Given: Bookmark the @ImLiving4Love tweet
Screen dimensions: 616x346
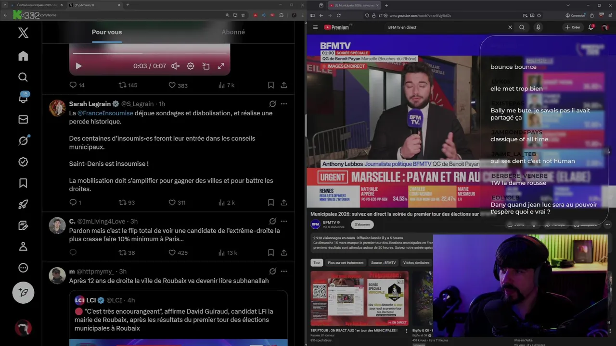Looking at the screenshot, I should [x=271, y=252].
